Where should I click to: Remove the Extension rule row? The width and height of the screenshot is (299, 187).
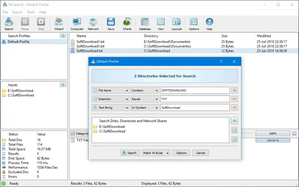click(x=234, y=99)
